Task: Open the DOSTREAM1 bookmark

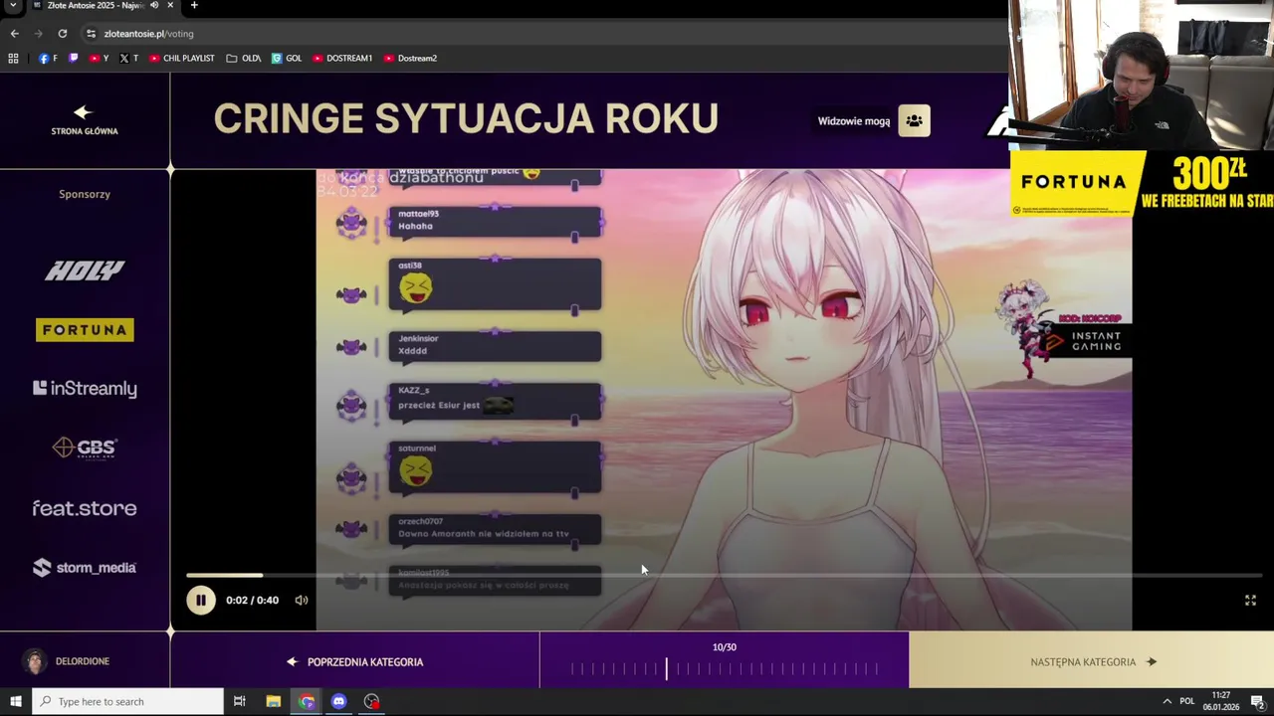Action: 342,59
